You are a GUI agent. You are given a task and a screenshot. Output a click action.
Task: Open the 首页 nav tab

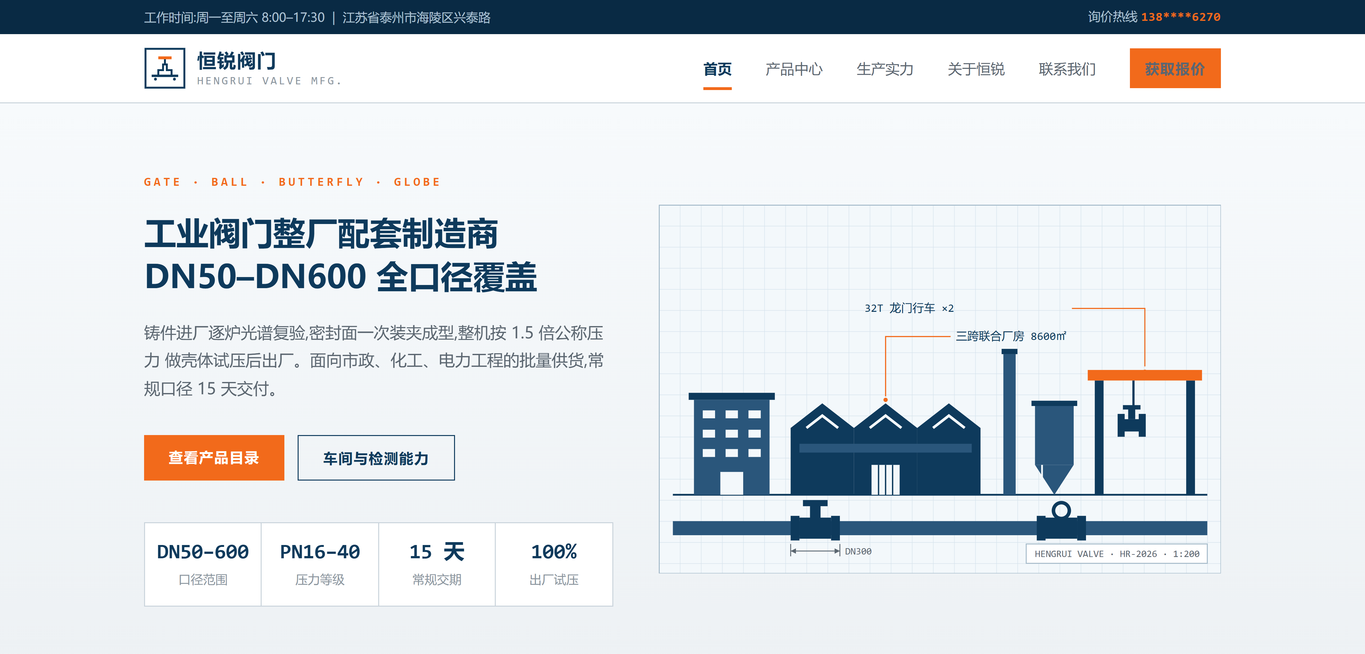[717, 69]
